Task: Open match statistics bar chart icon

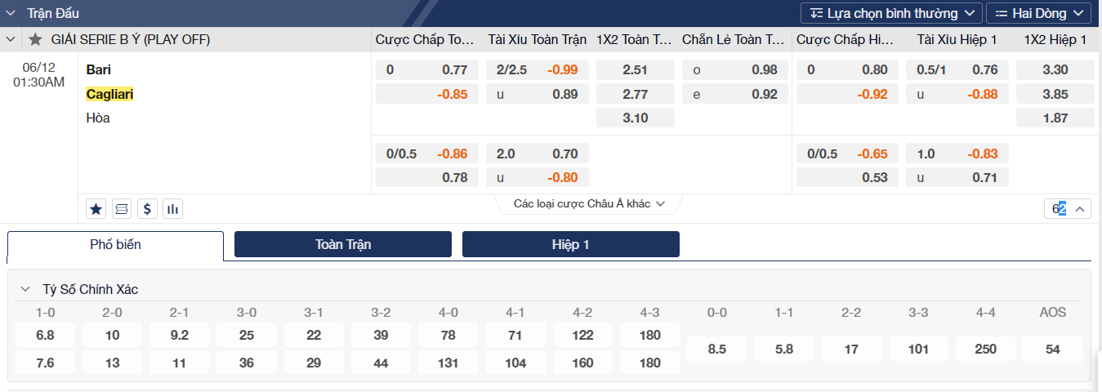Action: click(172, 209)
